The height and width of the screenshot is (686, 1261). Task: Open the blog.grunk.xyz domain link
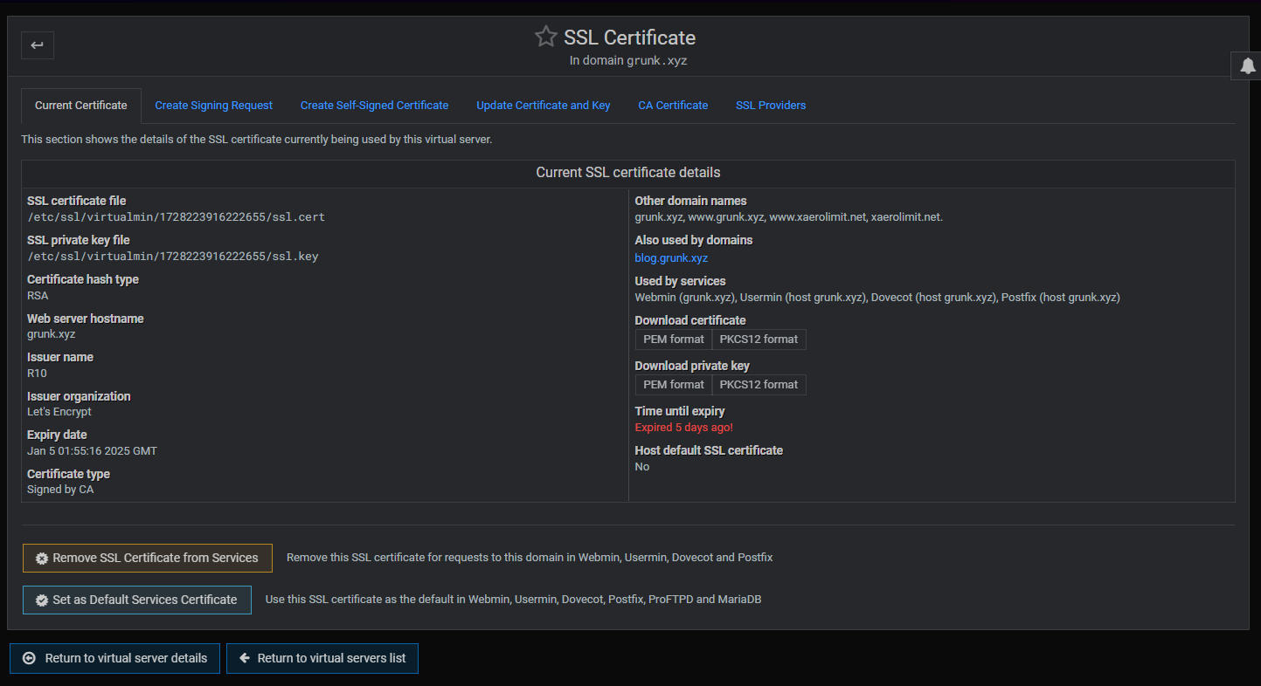coord(671,258)
